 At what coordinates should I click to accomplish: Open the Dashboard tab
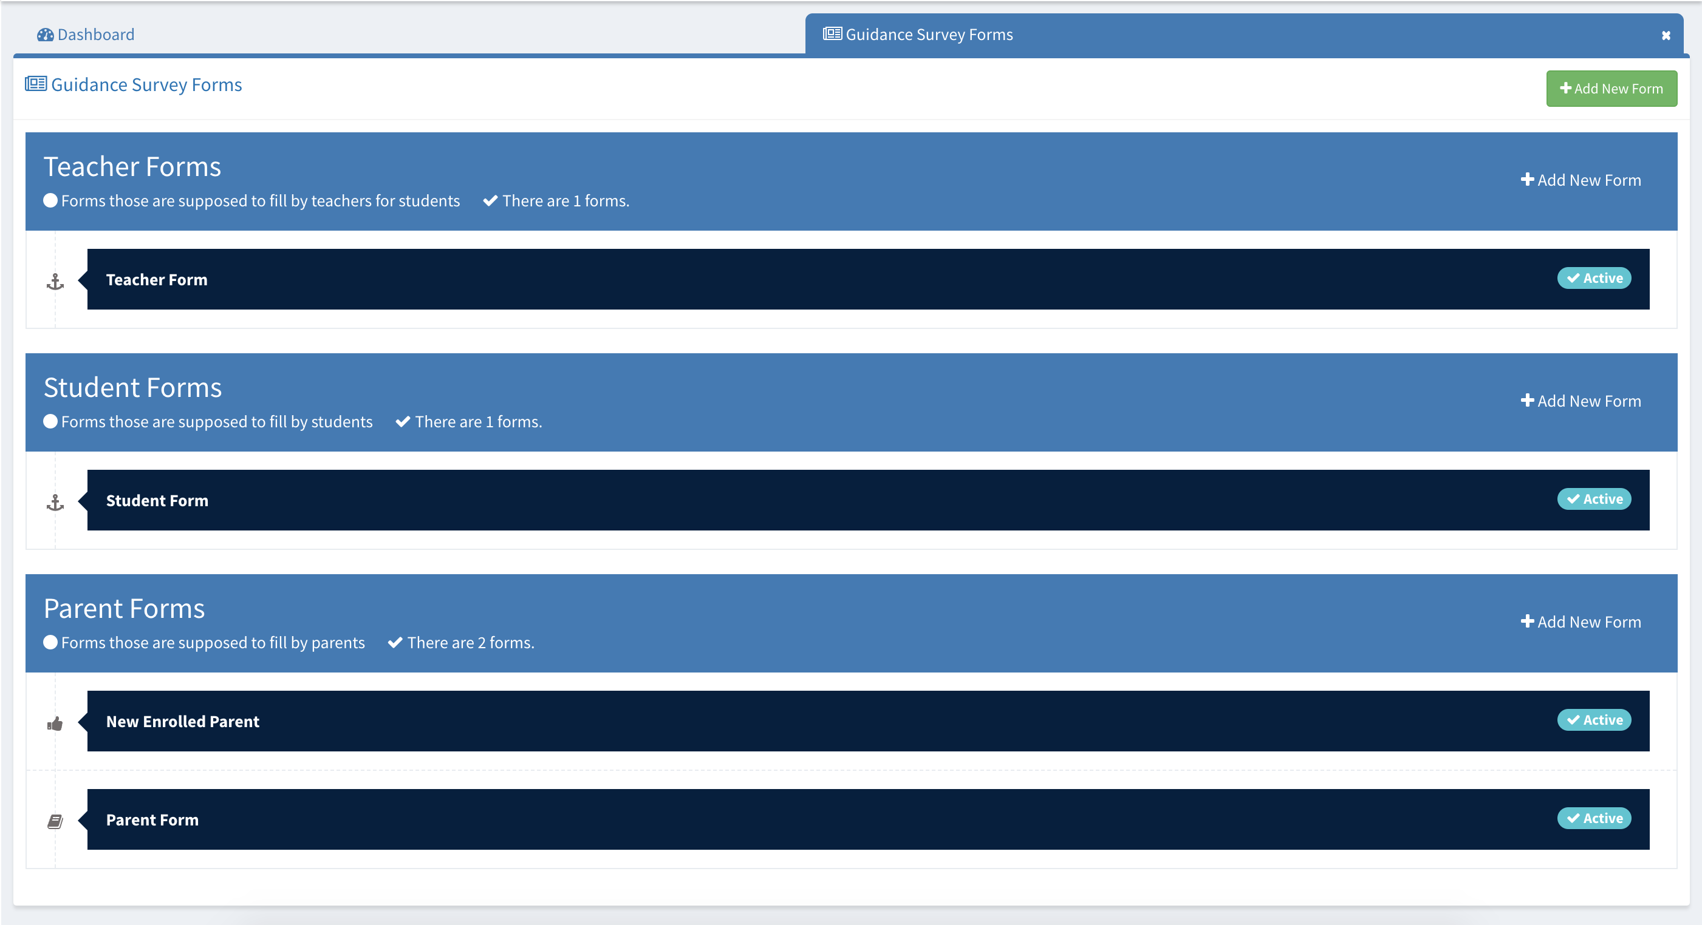point(86,35)
